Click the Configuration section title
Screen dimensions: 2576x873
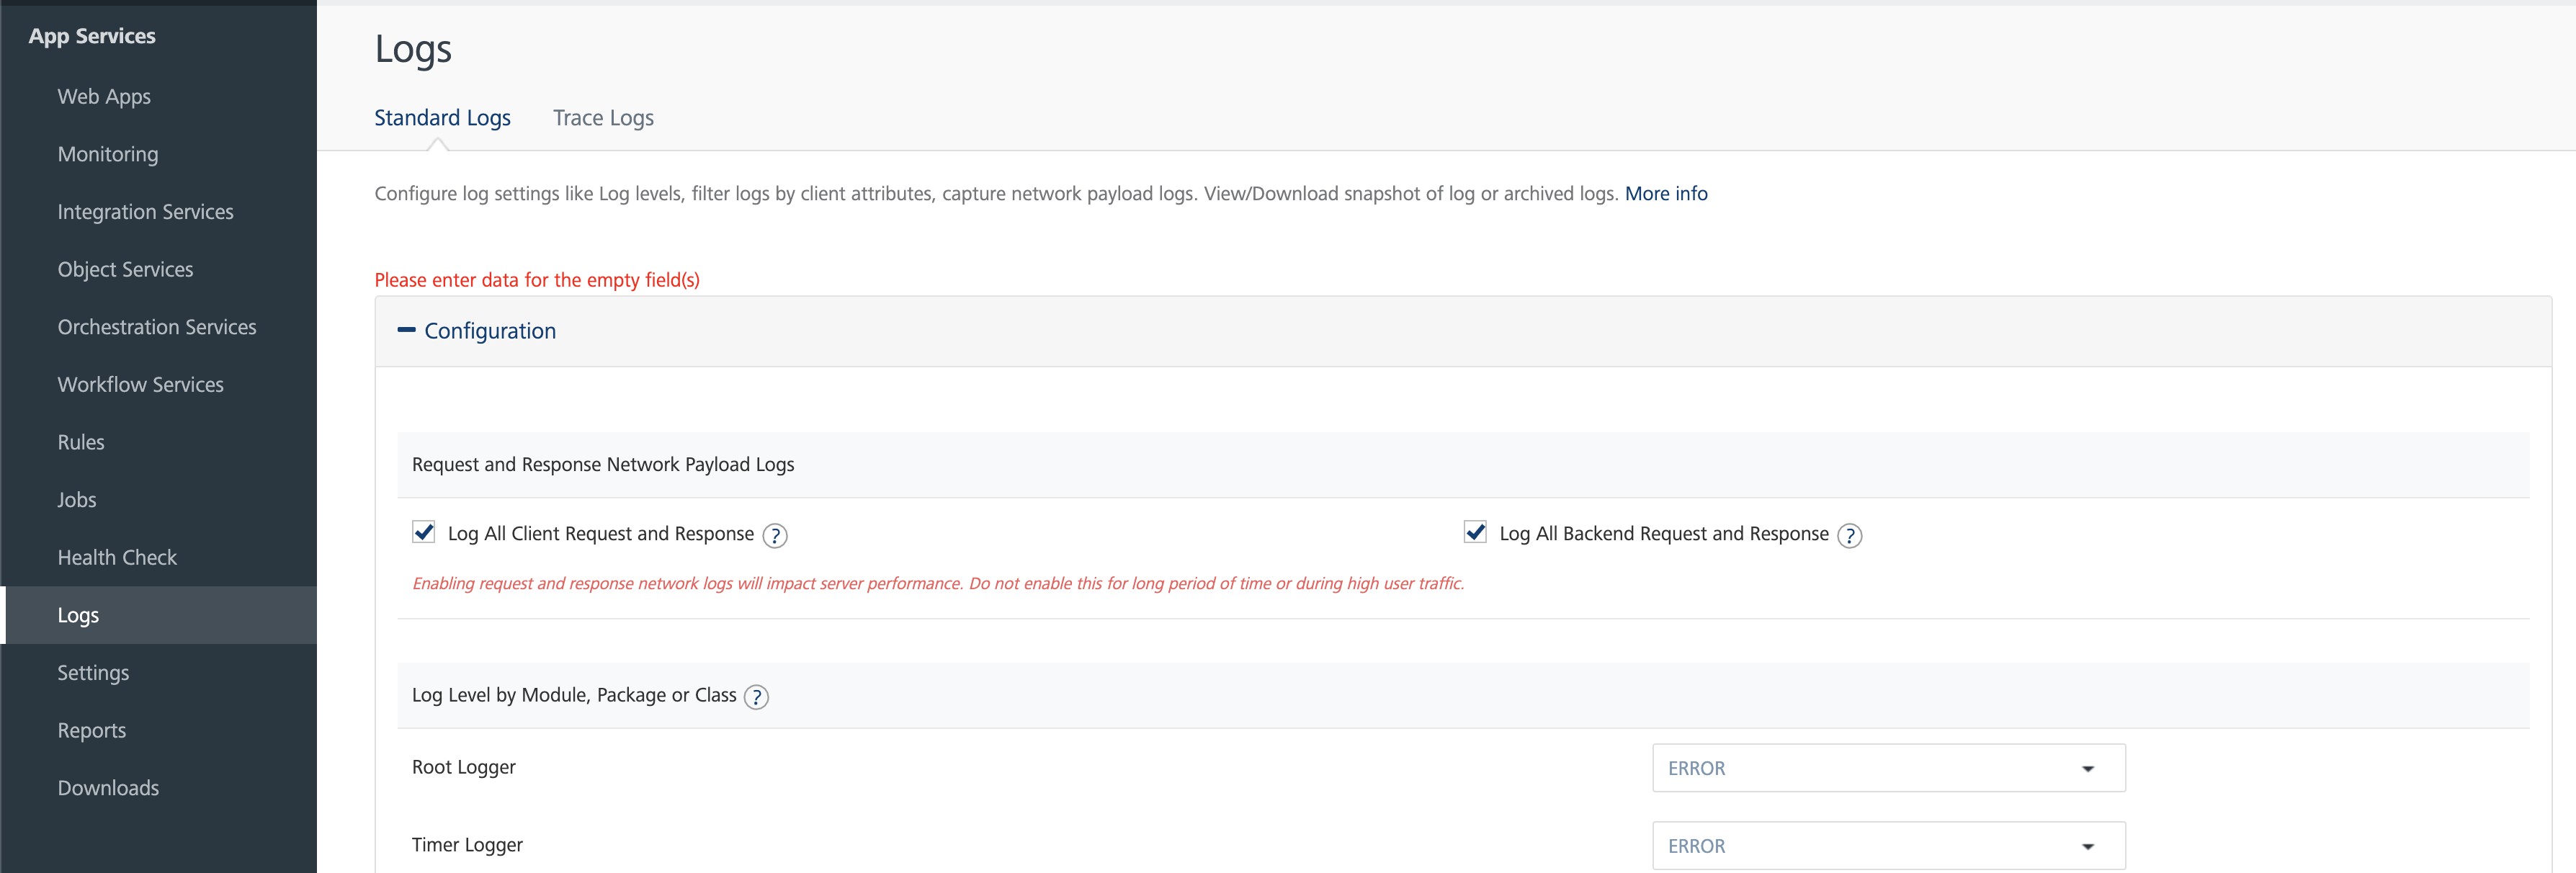point(490,331)
